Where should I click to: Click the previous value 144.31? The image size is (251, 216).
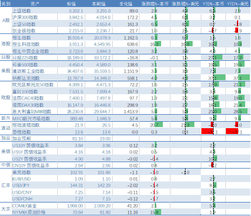click(76, 185)
